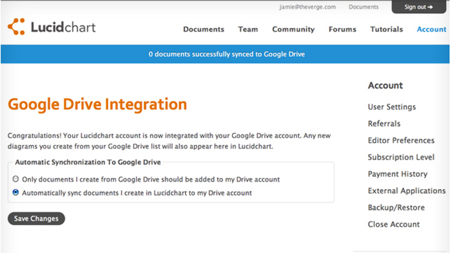451x253 pixels.
Task: Open the Community navigation item
Action: pyautogui.click(x=293, y=30)
